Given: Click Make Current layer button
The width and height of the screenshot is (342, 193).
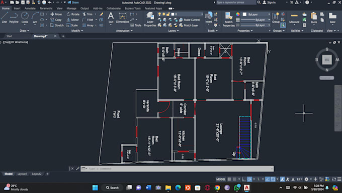Looking at the screenshot, I should pyautogui.click(x=189, y=20).
